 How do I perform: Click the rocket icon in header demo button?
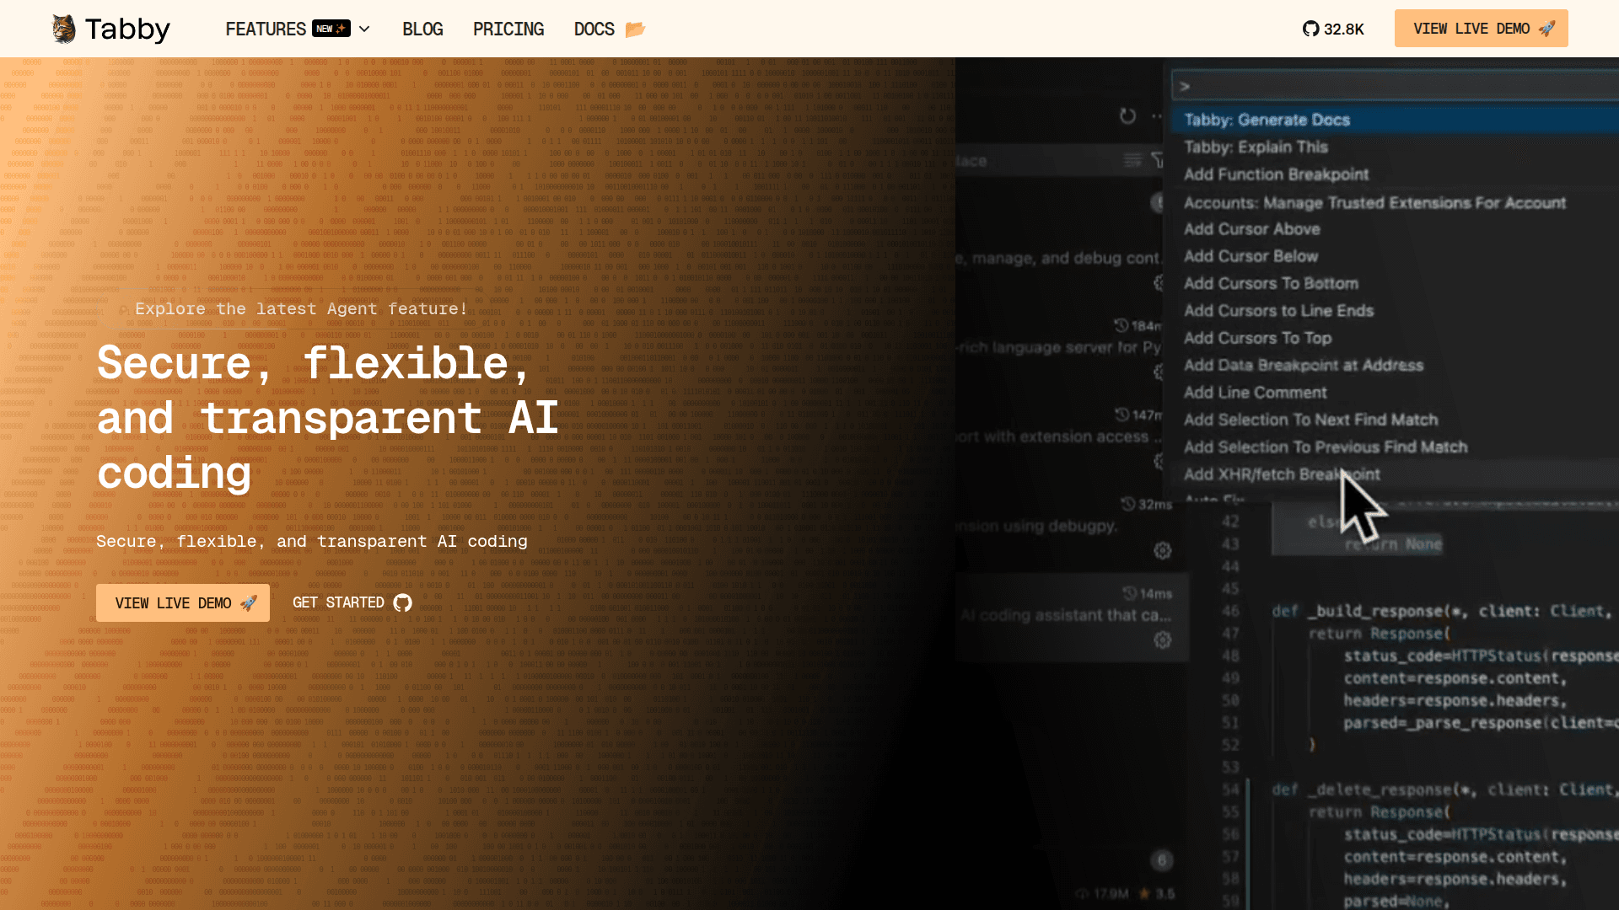click(x=1546, y=29)
